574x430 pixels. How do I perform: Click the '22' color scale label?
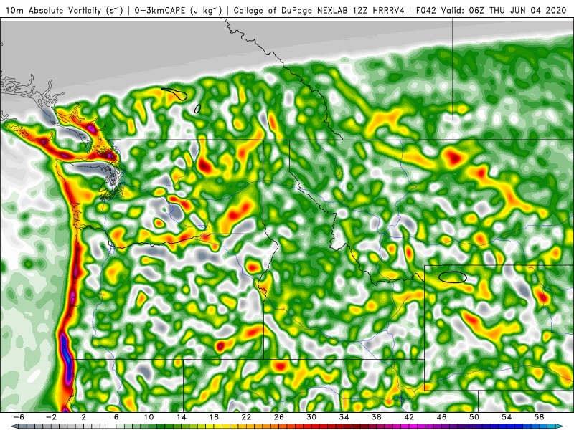pos(246,417)
